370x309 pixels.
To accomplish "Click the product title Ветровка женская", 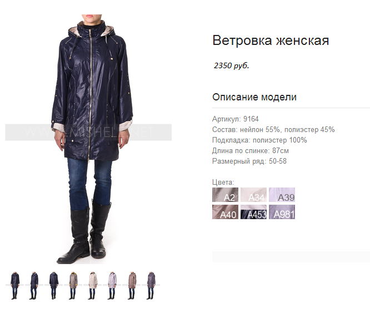I will click(x=271, y=40).
